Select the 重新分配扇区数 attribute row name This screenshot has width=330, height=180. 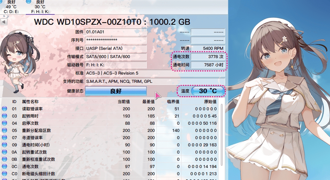click(36, 131)
